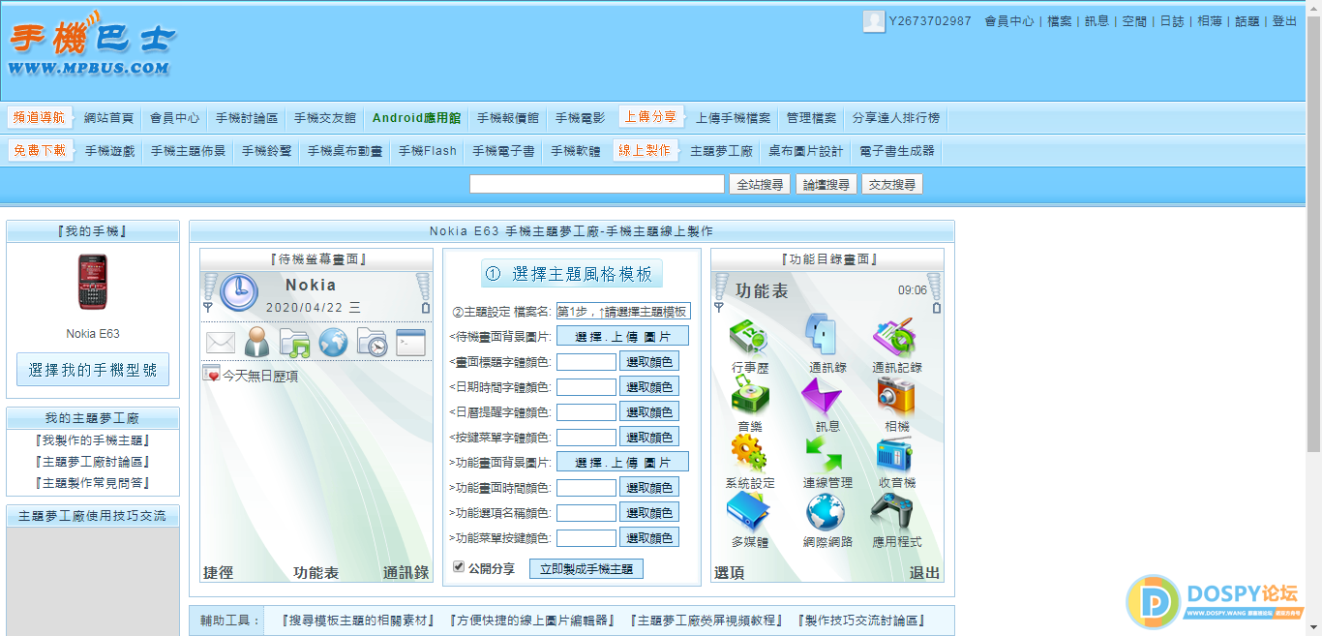Open the 網站首頁 nav item
1322x636 pixels.
coord(108,118)
